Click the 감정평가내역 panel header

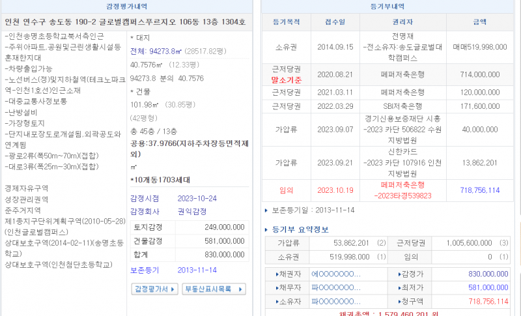tap(127, 7)
